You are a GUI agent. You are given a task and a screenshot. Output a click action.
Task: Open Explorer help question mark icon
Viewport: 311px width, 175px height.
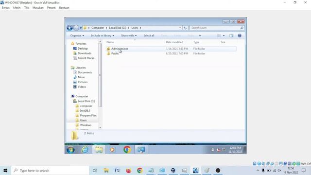[x=240, y=35]
